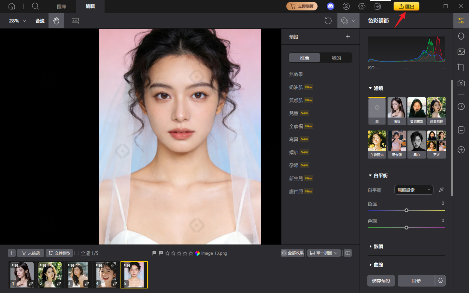Screen dimensions: 469x293
Task: Add a new preset with plus
Action: point(348,36)
